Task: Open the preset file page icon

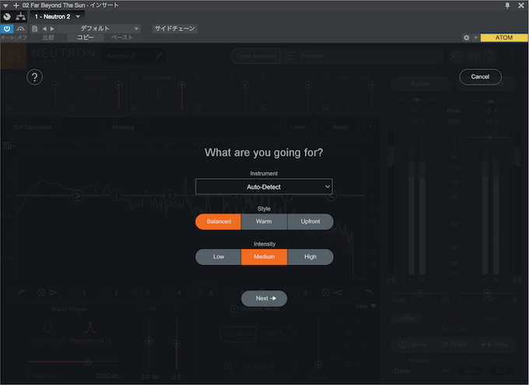Action: (34, 29)
